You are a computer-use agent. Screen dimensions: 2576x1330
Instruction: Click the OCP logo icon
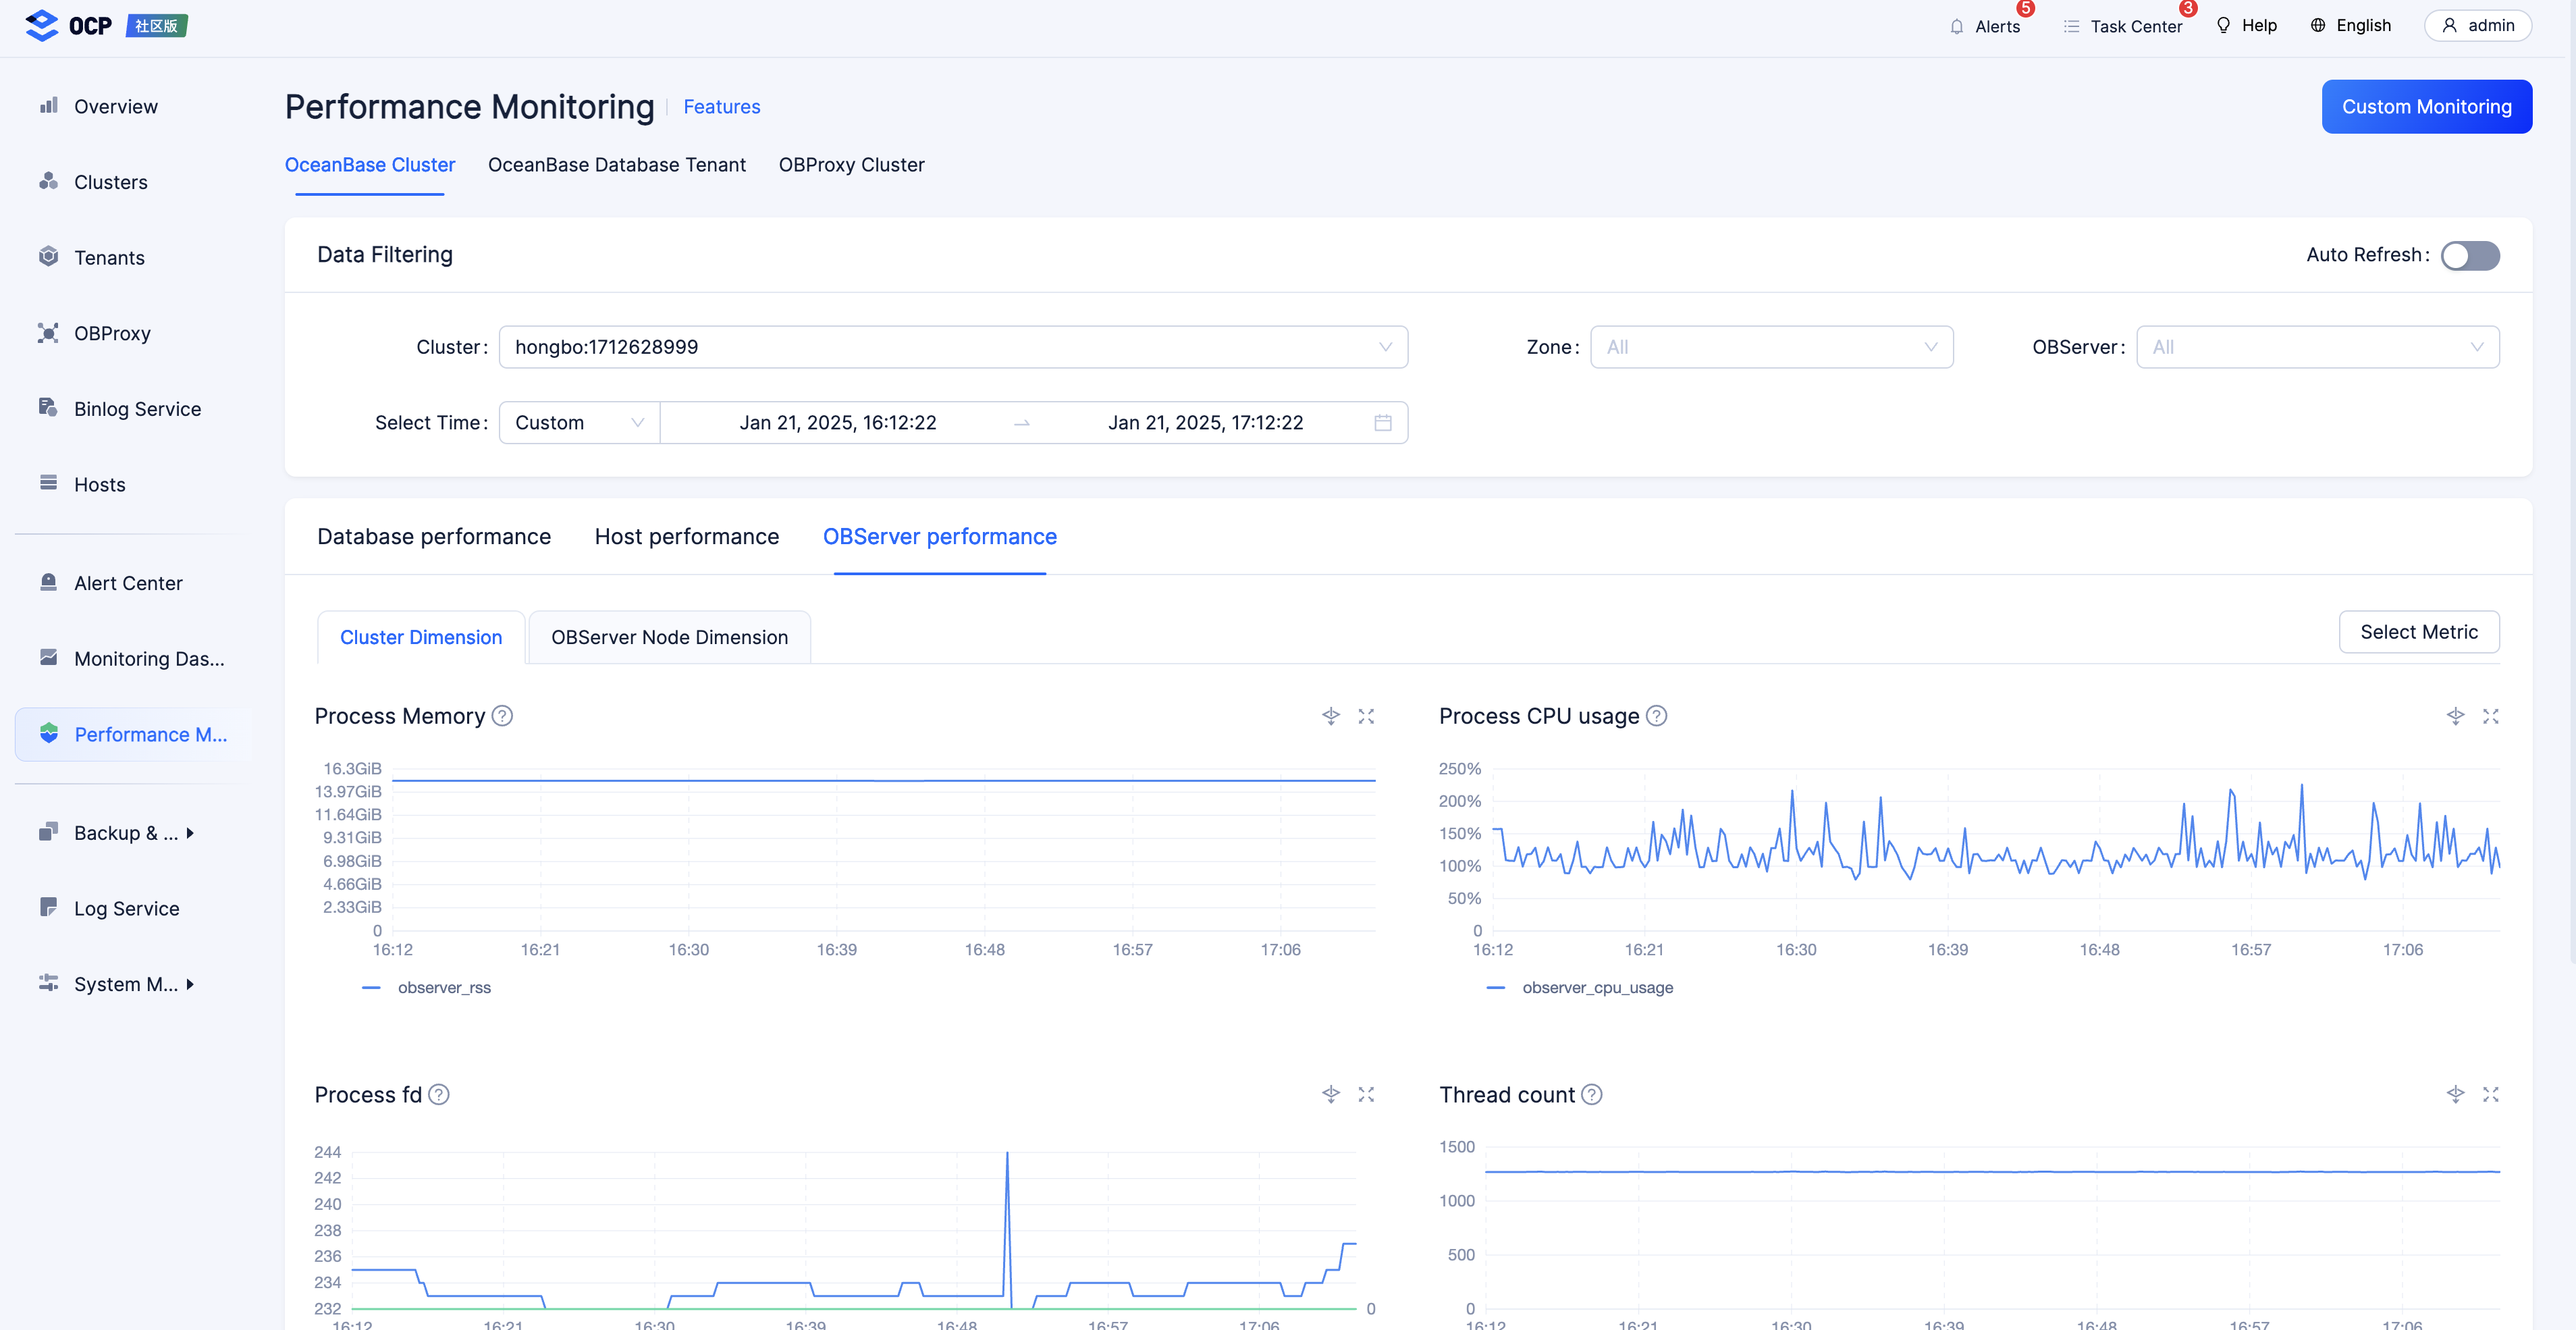(x=42, y=25)
